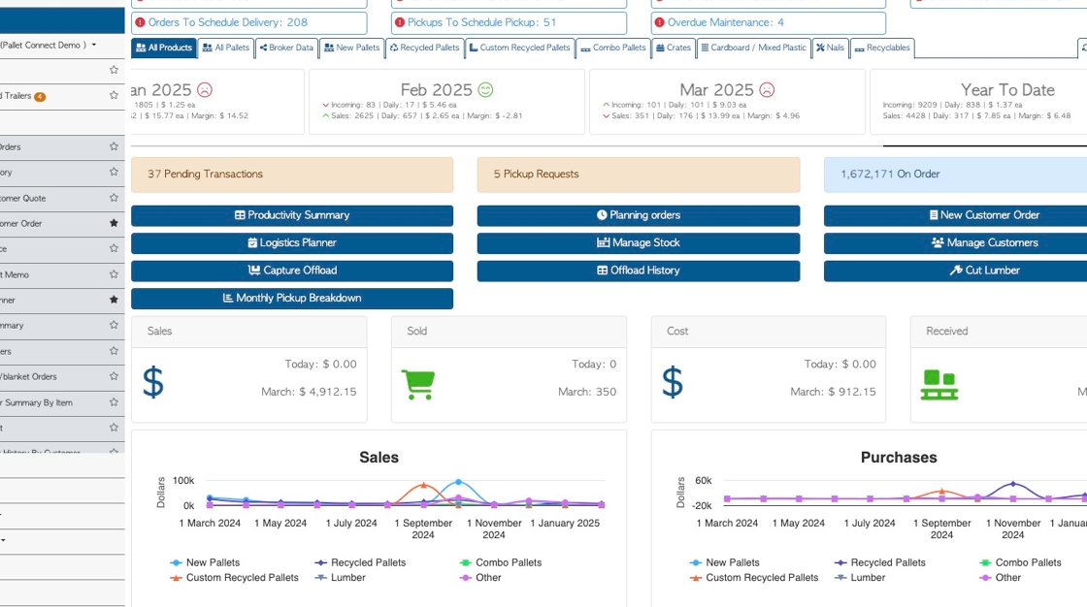Select the Year To Date summary heading
The width and height of the screenshot is (1087, 607).
tap(1007, 90)
